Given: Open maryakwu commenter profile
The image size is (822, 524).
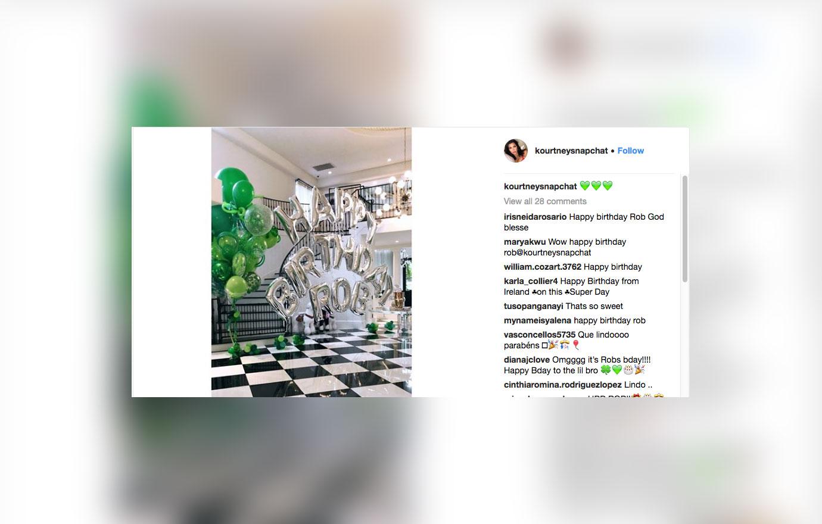Looking at the screenshot, I should [525, 242].
